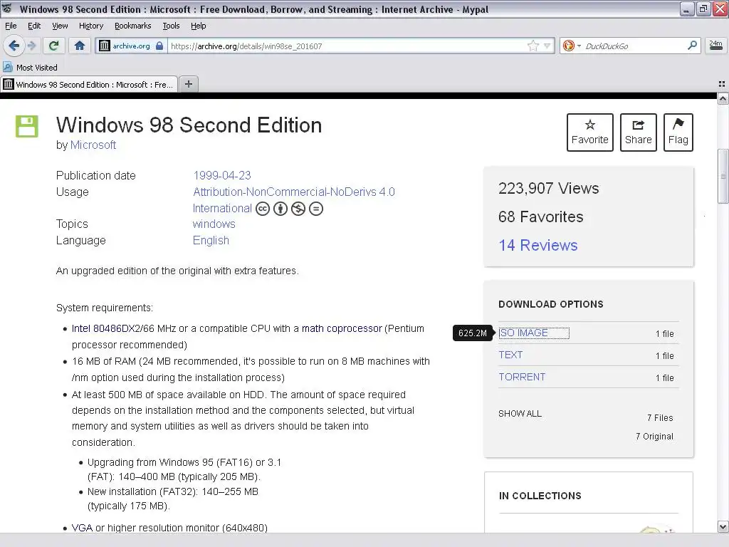Viewport: 729px width, 547px height.
Task: Click the padlock security icon
Action: [159, 46]
